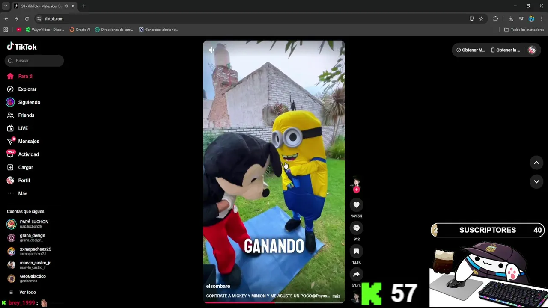Open the browser downloads icon
Screen dimensions: 548x308
tap(511, 19)
